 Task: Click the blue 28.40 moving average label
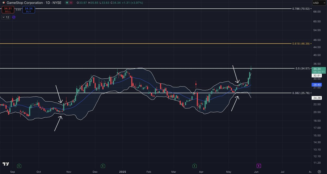click(x=317, y=85)
